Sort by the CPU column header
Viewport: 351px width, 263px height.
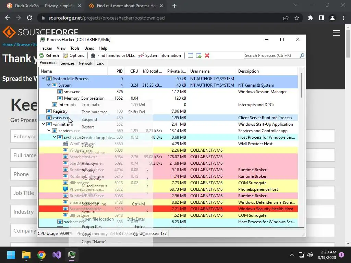(133, 71)
